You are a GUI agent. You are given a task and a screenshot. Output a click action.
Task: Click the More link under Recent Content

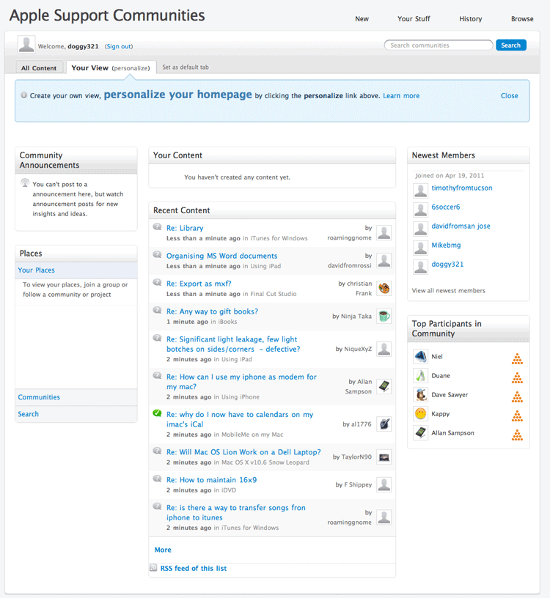(163, 550)
